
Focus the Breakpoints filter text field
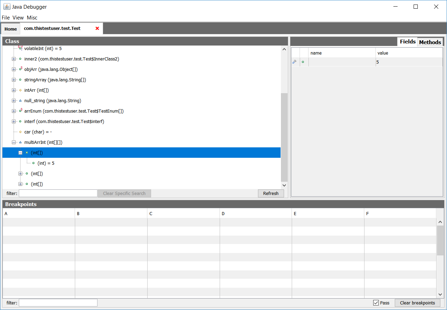point(58,303)
